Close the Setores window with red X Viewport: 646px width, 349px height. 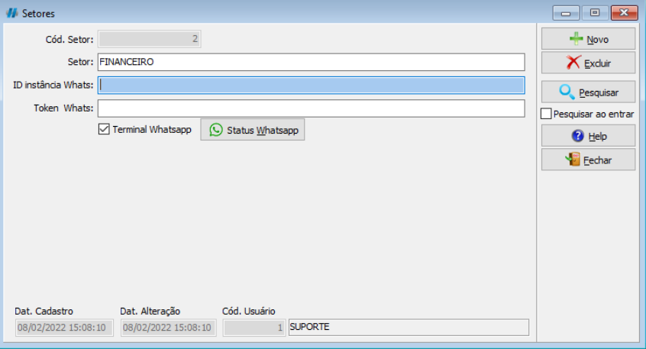point(624,13)
